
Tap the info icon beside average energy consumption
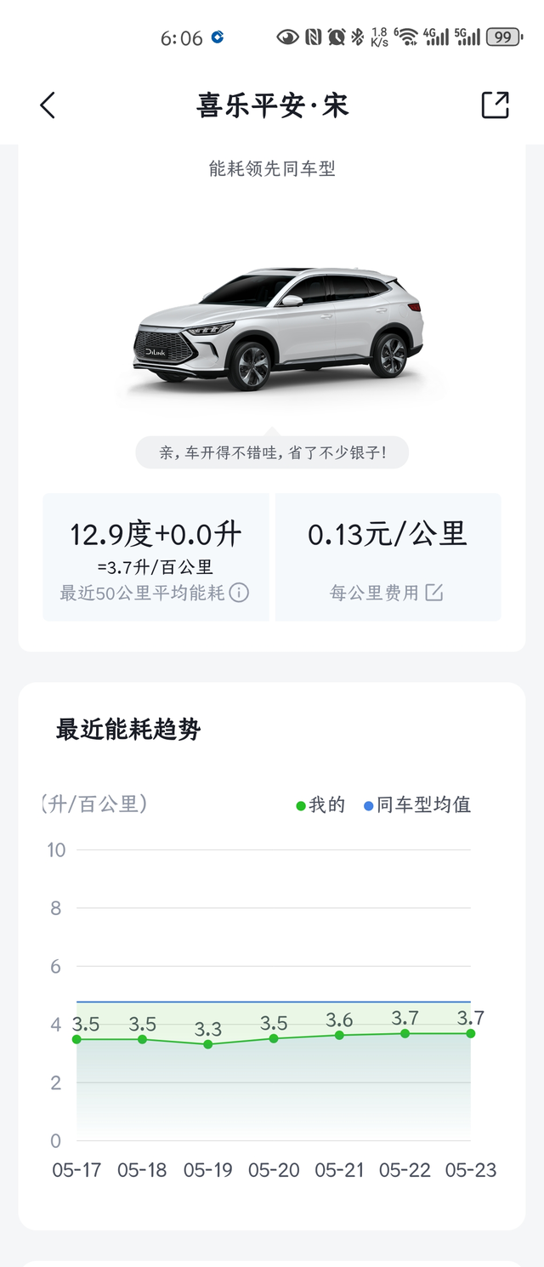coord(240,593)
